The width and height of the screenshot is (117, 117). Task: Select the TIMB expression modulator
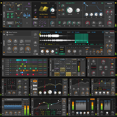(12, 14)
